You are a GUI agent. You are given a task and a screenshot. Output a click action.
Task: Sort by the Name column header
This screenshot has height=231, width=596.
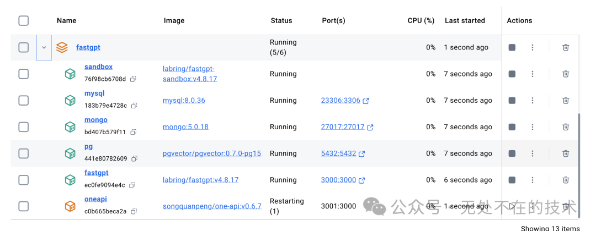point(67,20)
